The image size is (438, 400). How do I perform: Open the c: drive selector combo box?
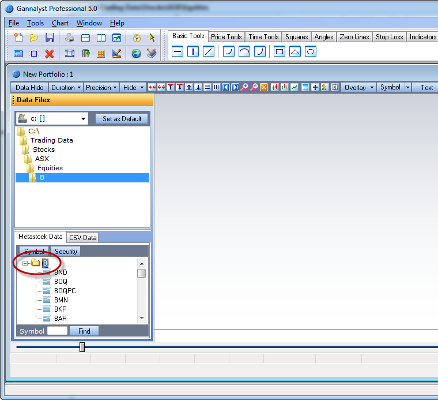52,118
